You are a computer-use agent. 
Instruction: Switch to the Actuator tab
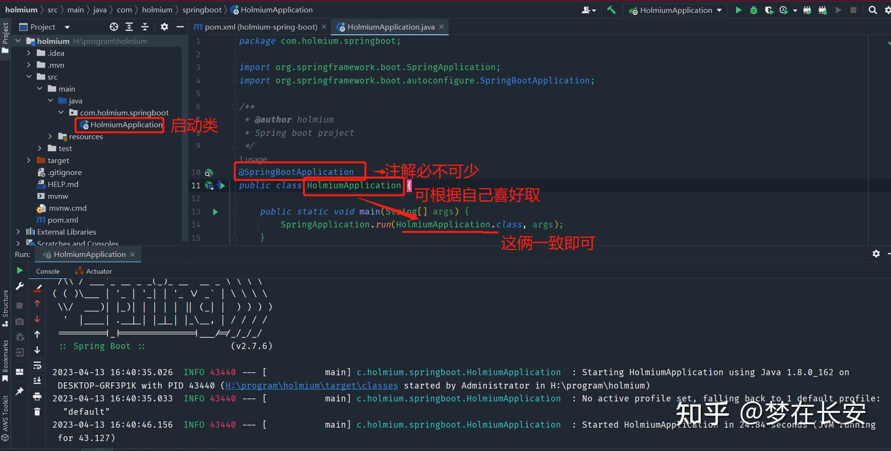tap(98, 271)
